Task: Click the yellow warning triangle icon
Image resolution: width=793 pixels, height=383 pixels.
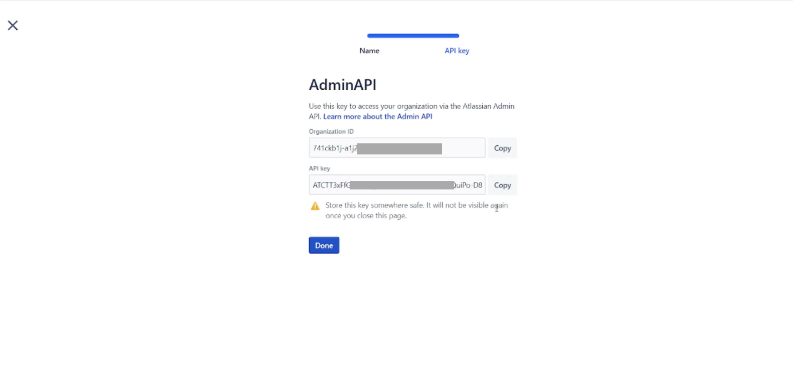Action: click(315, 206)
